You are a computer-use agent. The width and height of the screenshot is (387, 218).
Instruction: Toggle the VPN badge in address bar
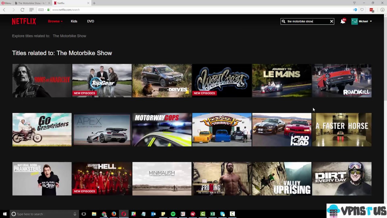pyautogui.click(x=41, y=10)
